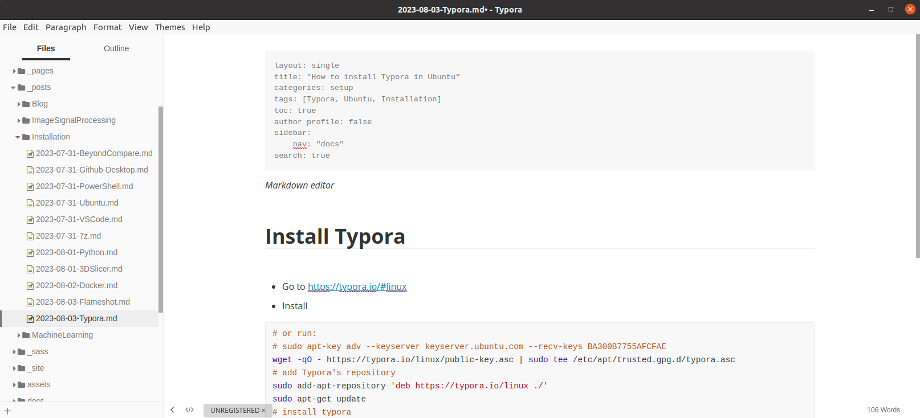920x418 pixels.
Task: Click into the YAML front matter block
Action: coord(539,110)
